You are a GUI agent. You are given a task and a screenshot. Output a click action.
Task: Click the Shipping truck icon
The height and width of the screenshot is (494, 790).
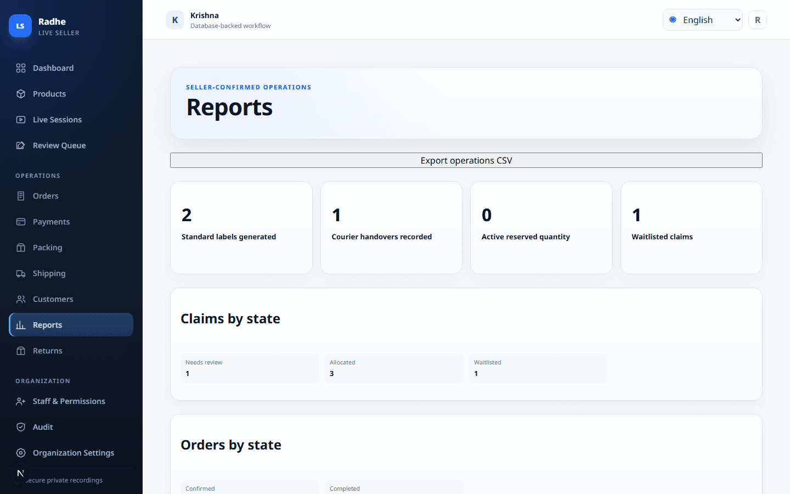[21, 273]
